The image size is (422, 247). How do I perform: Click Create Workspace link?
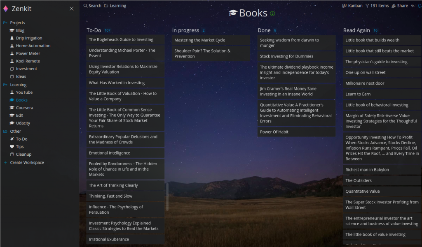point(27,163)
